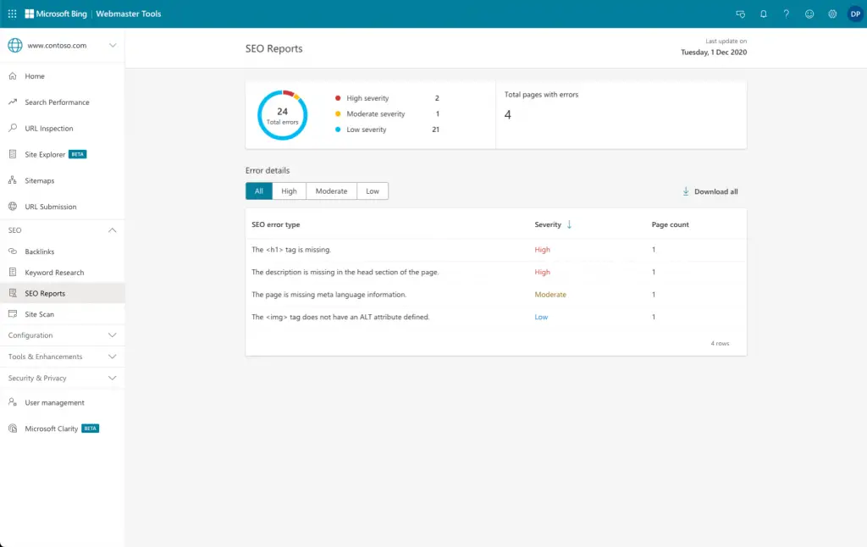Screen dimensions: 867x547
Task: Click the User management person icon
Action: 13,402
